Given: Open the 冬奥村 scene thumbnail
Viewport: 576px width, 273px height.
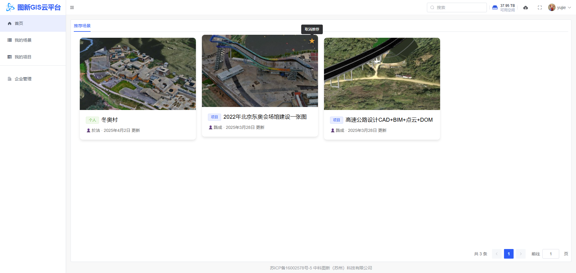Looking at the screenshot, I should pos(138,74).
